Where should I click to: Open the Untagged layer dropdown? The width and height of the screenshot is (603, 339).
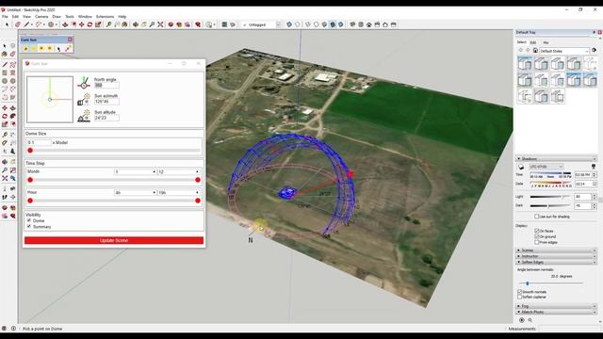(262, 24)
